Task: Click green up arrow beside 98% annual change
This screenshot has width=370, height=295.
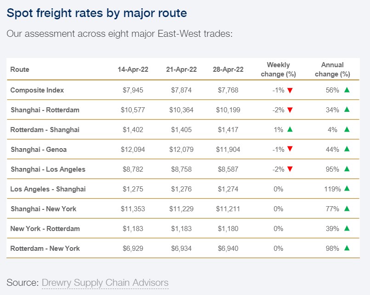Action: (347, 248)
